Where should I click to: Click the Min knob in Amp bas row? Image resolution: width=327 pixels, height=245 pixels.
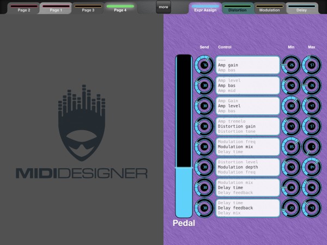291,85
